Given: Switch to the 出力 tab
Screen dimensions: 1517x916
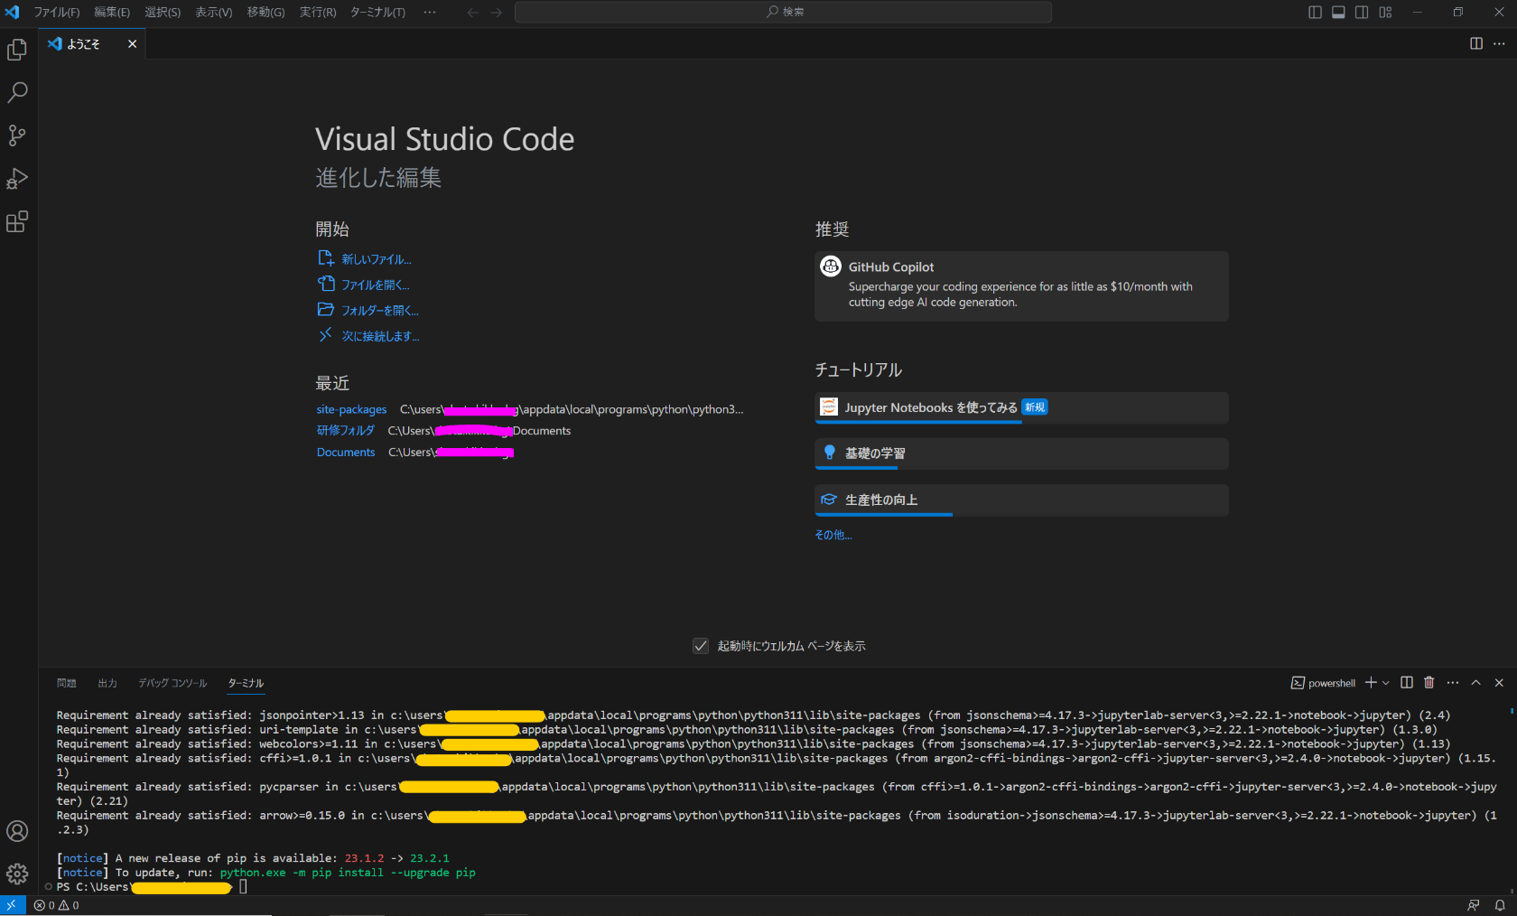Looking at the screenshot, I should click(x=107, y=684).
